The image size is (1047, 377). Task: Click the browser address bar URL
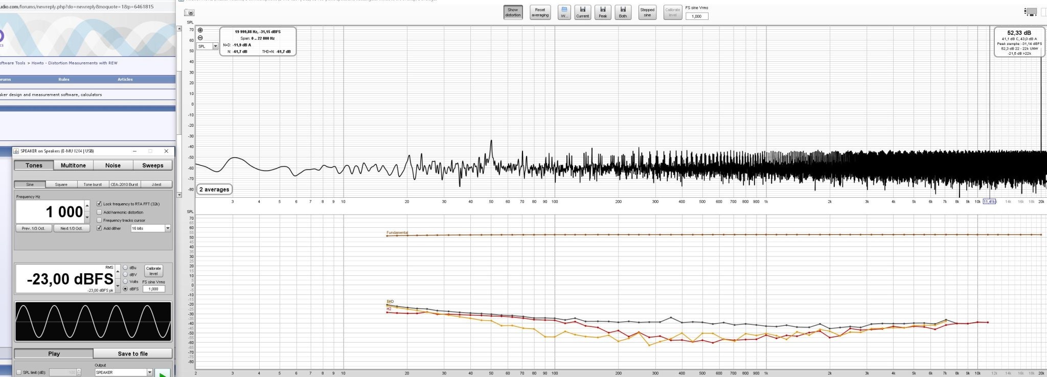(x=77, y=7)
